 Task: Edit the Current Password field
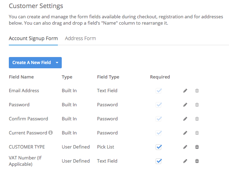185,133
